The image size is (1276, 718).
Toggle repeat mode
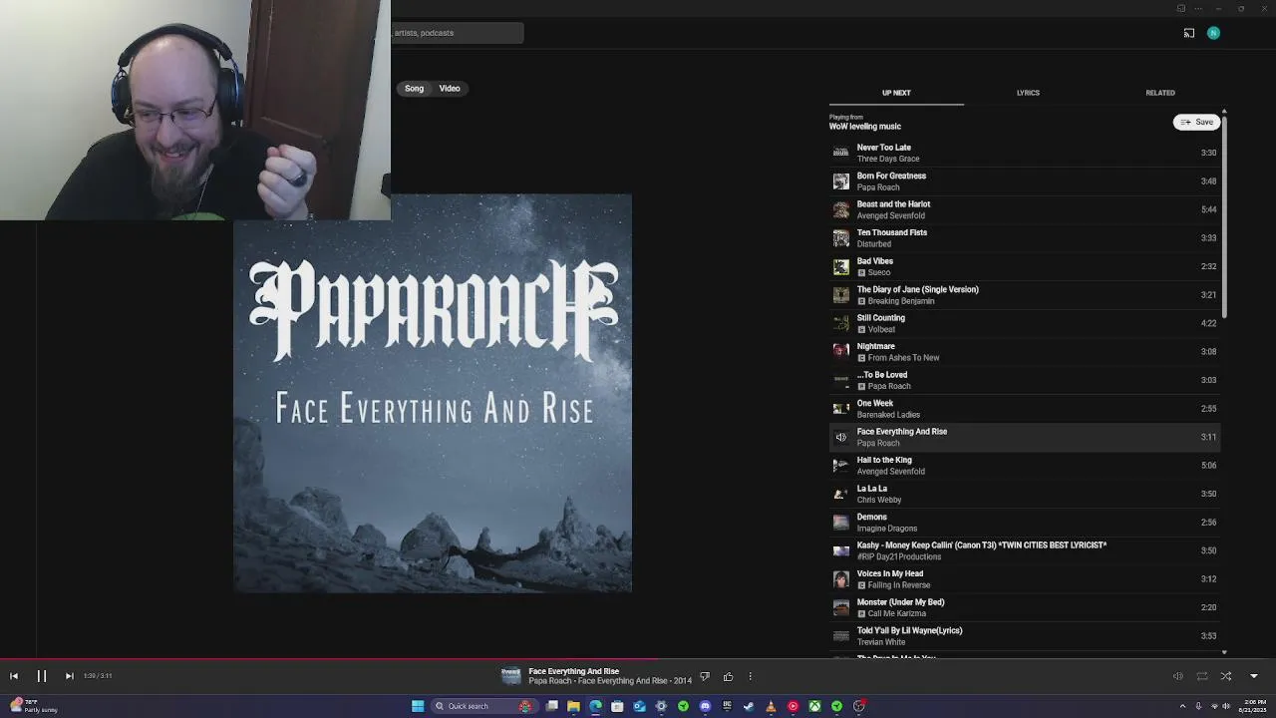(x=1202, y=676)
